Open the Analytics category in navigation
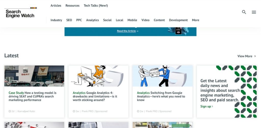Viewport: 261px width, 128px height. 92,20
